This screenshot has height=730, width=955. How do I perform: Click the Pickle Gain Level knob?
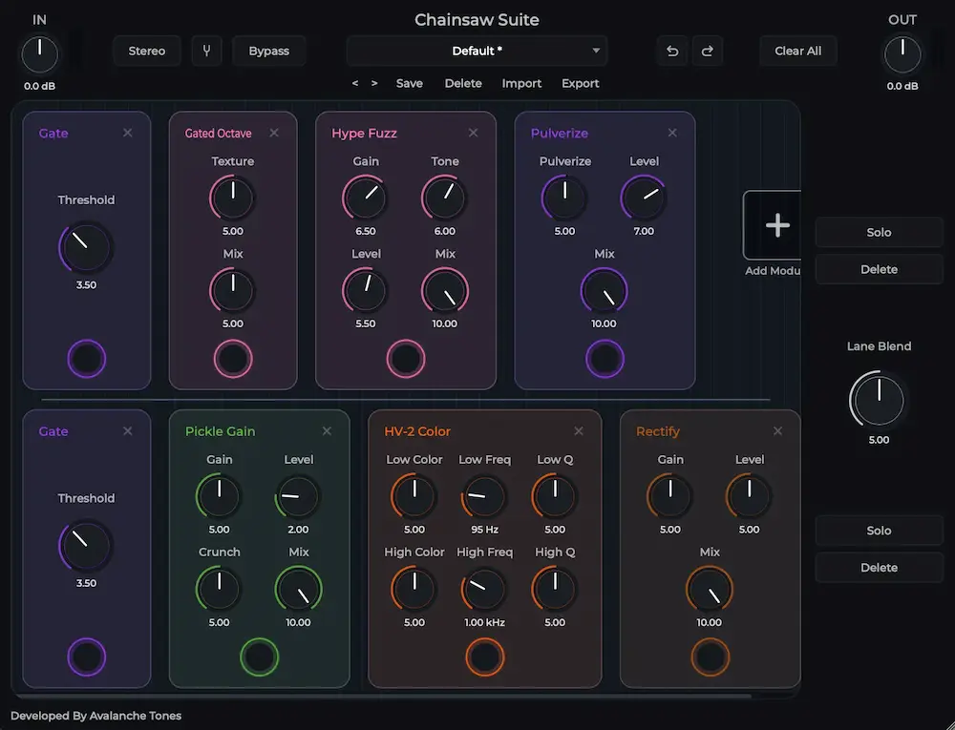click(x=298, y=496)
